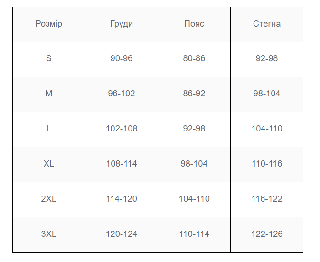Click hips value 122-126
This screenshot has height=262, width=320.
point(267,234)
